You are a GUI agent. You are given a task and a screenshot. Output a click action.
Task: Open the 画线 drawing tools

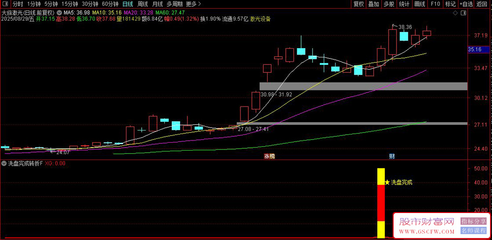tap(420, 4)
